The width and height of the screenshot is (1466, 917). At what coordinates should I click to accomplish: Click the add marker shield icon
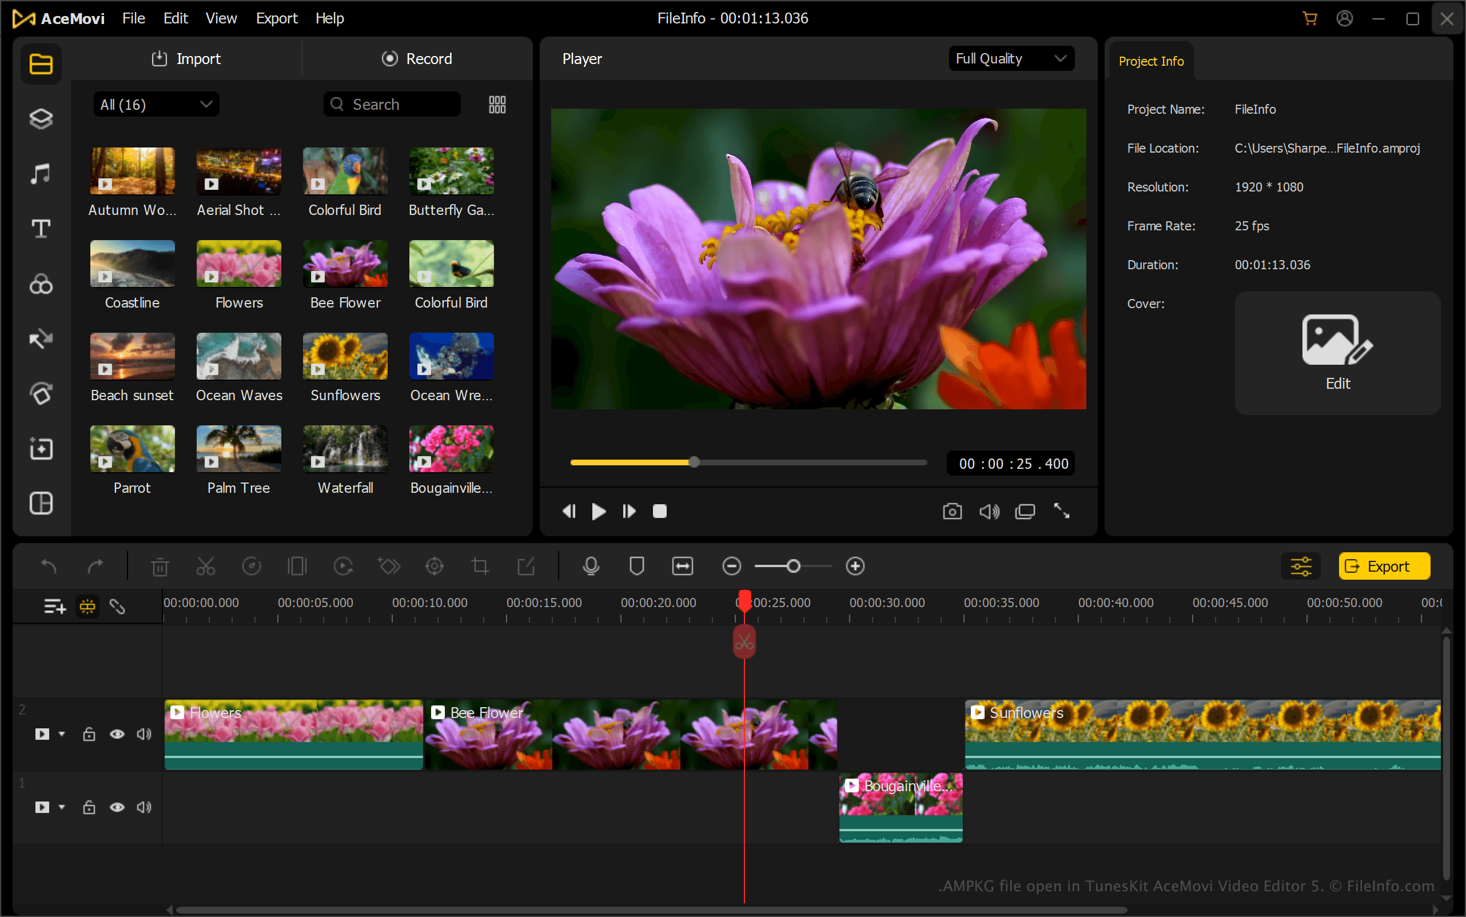(636, 566)
